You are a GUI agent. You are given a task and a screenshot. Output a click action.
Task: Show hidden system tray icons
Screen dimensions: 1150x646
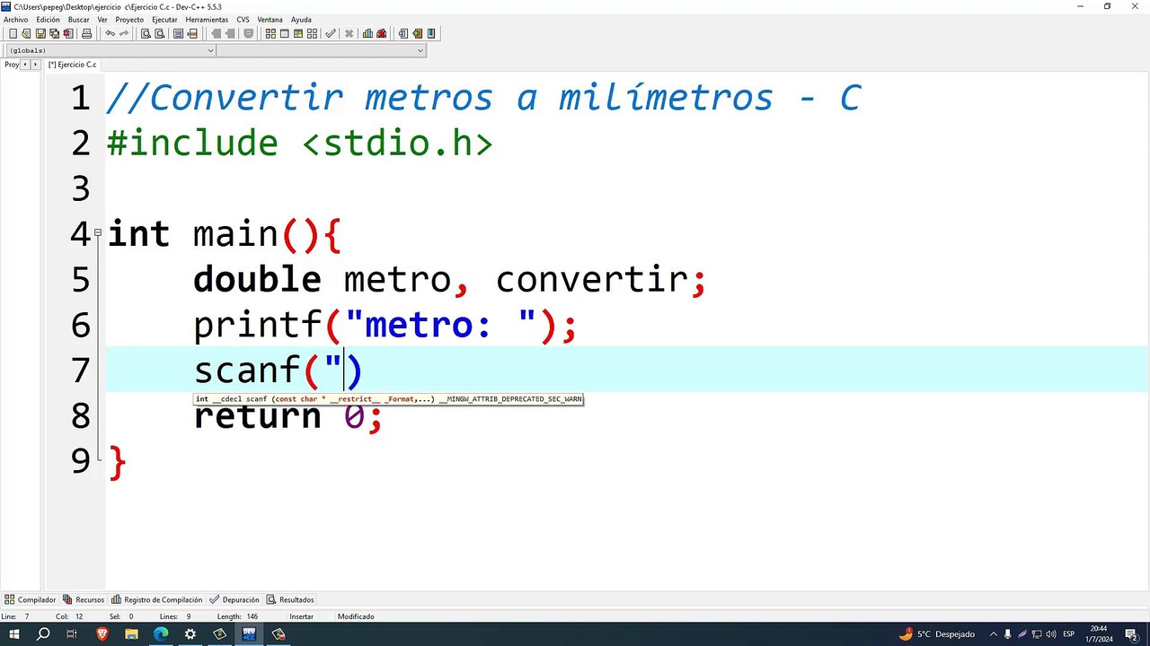pos(993,634)
